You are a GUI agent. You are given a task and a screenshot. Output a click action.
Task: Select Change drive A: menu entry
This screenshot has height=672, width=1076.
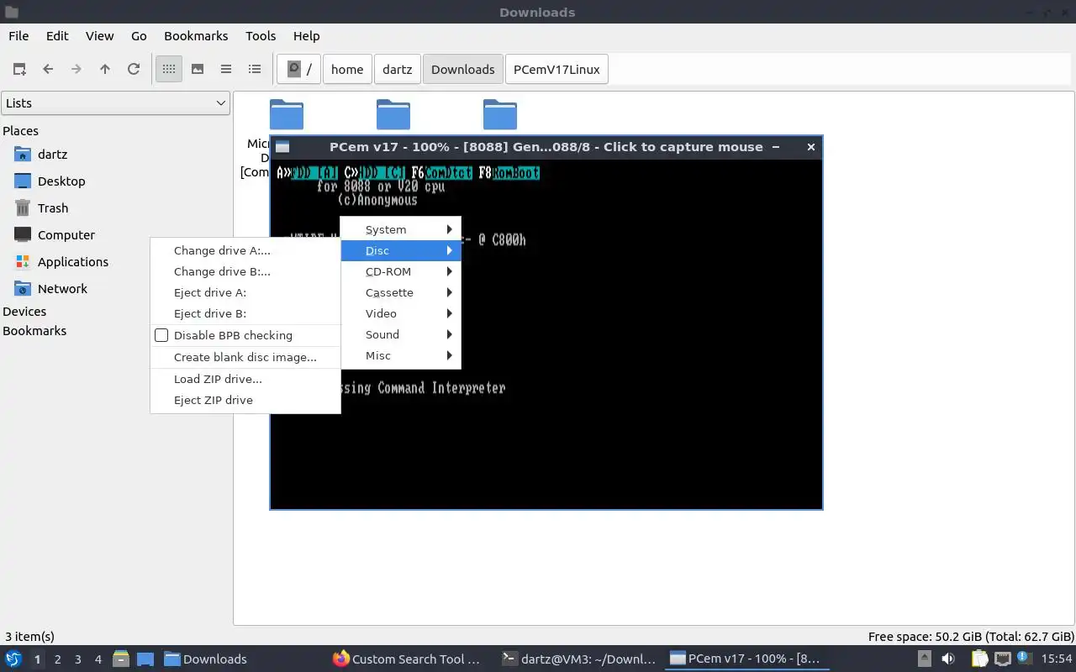[x=245, y=250]
